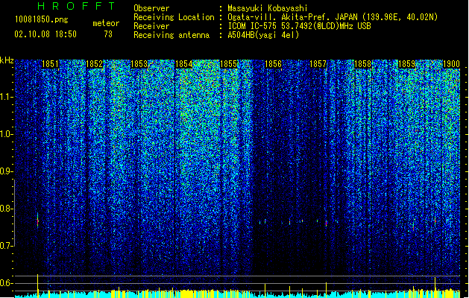Select the meteor count value 73
469x298 pixels.
click(x=108, y=34)
